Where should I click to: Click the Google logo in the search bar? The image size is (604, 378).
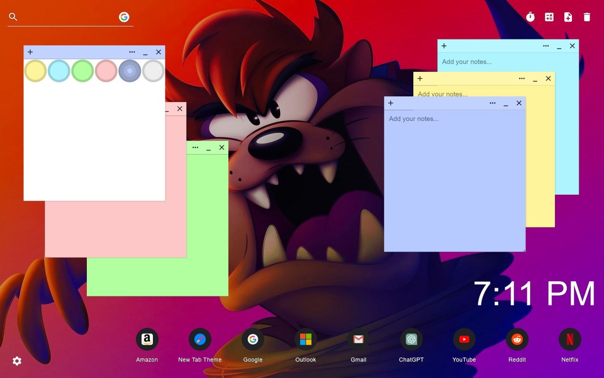(124, 17)
